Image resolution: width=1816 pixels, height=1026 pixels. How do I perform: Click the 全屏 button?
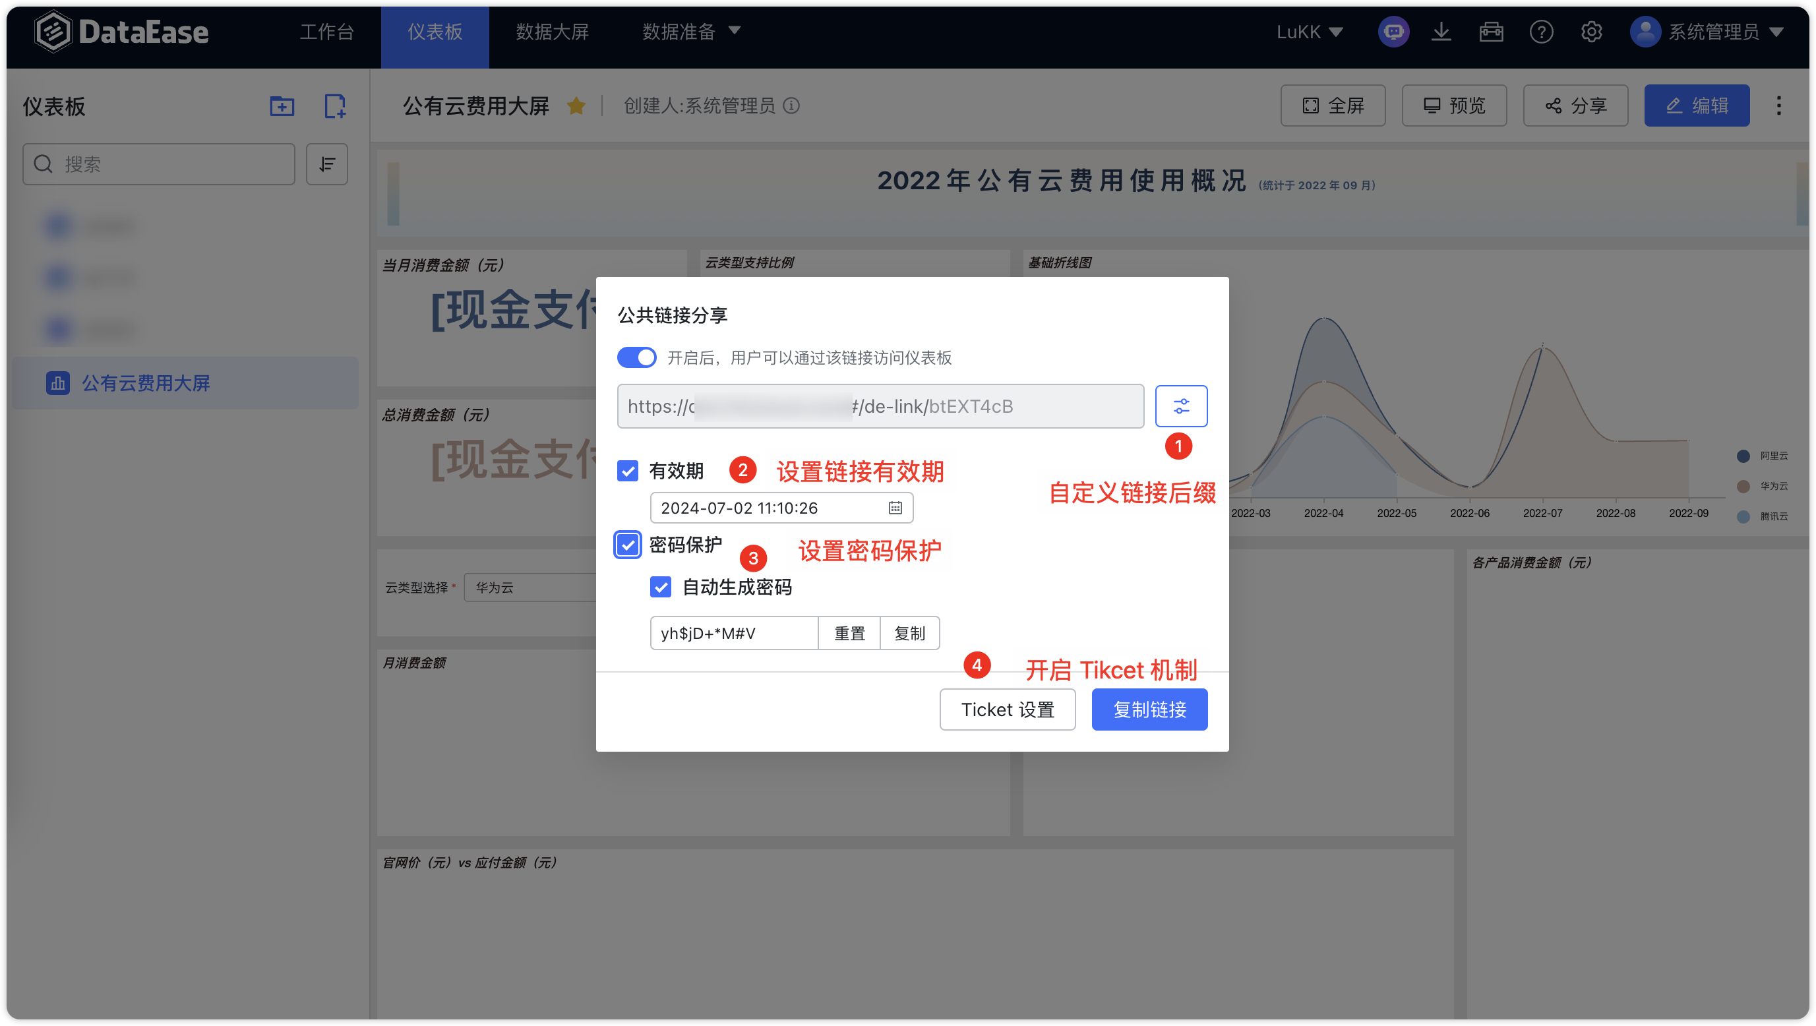(x=1333, y=106)
